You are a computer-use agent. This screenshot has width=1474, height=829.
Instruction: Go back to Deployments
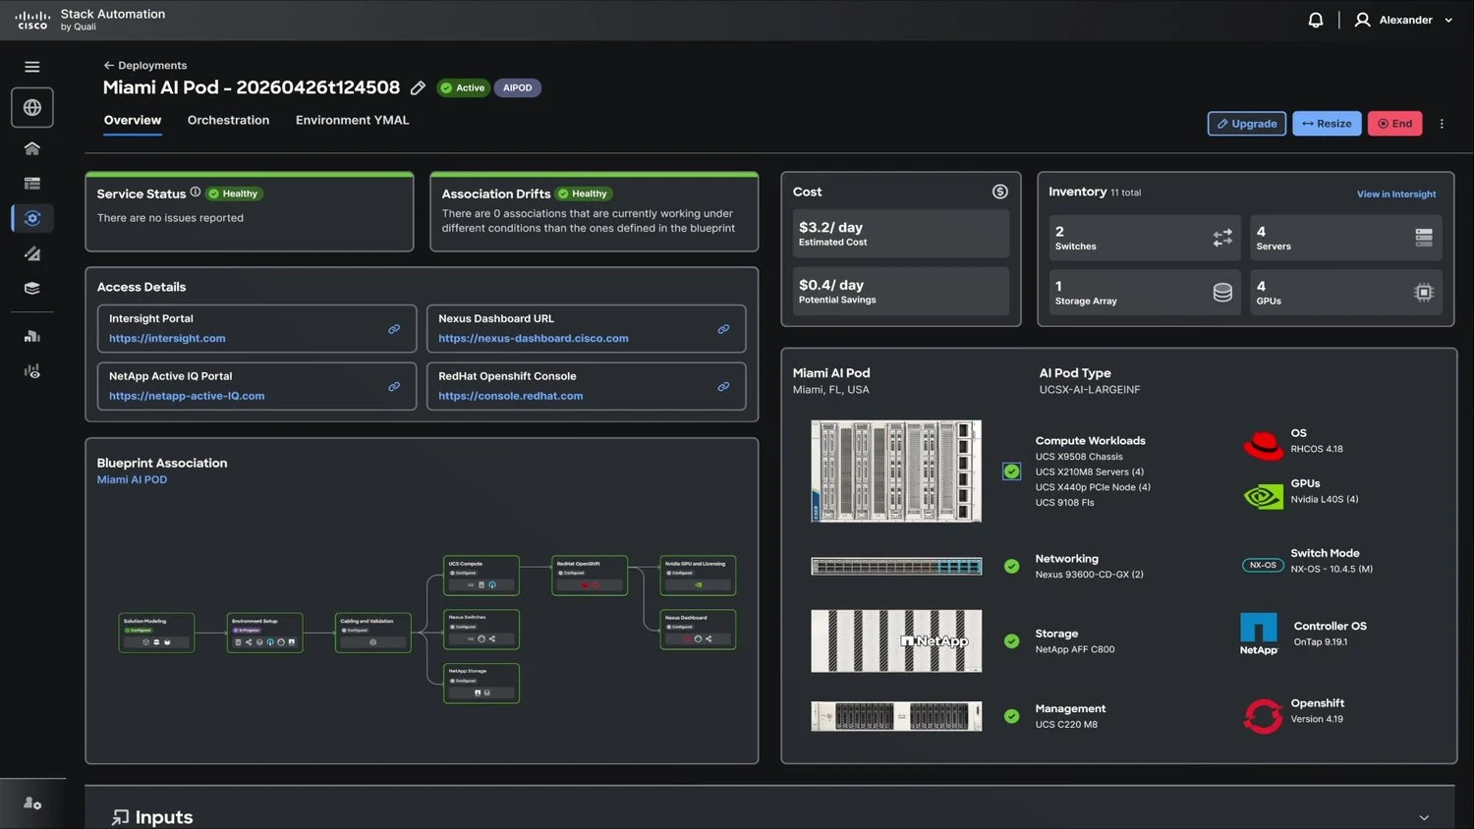[x=145, y=66]
